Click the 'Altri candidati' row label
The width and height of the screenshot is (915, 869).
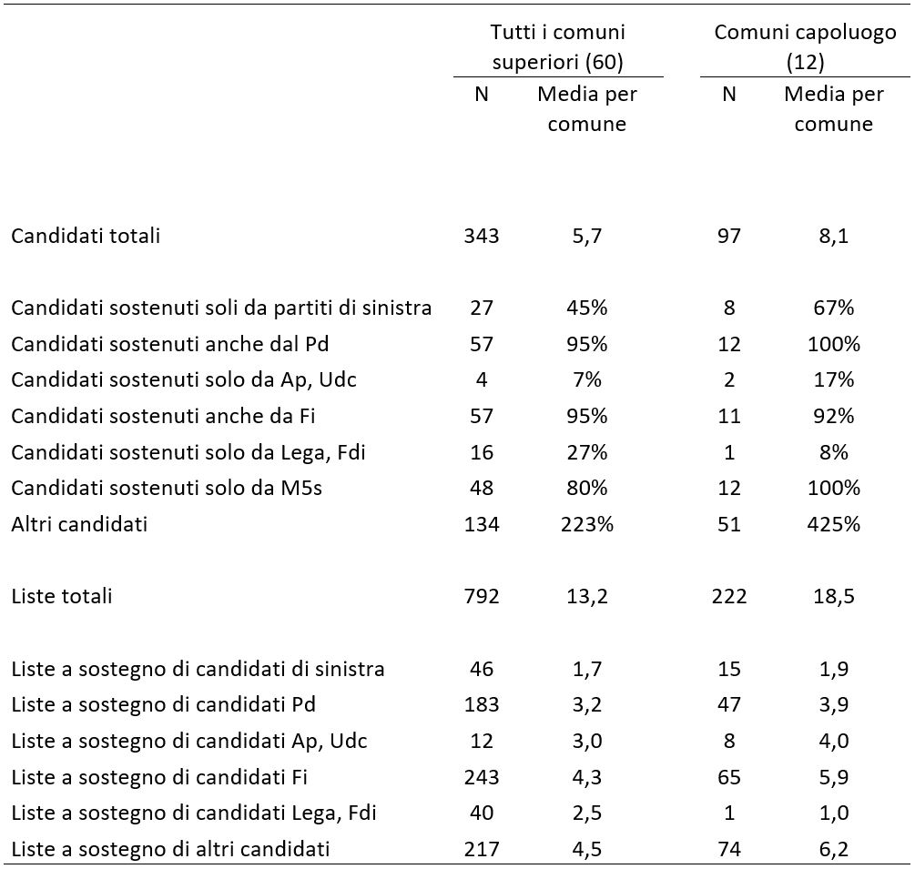pyautogui.click(x=79, y=524)
